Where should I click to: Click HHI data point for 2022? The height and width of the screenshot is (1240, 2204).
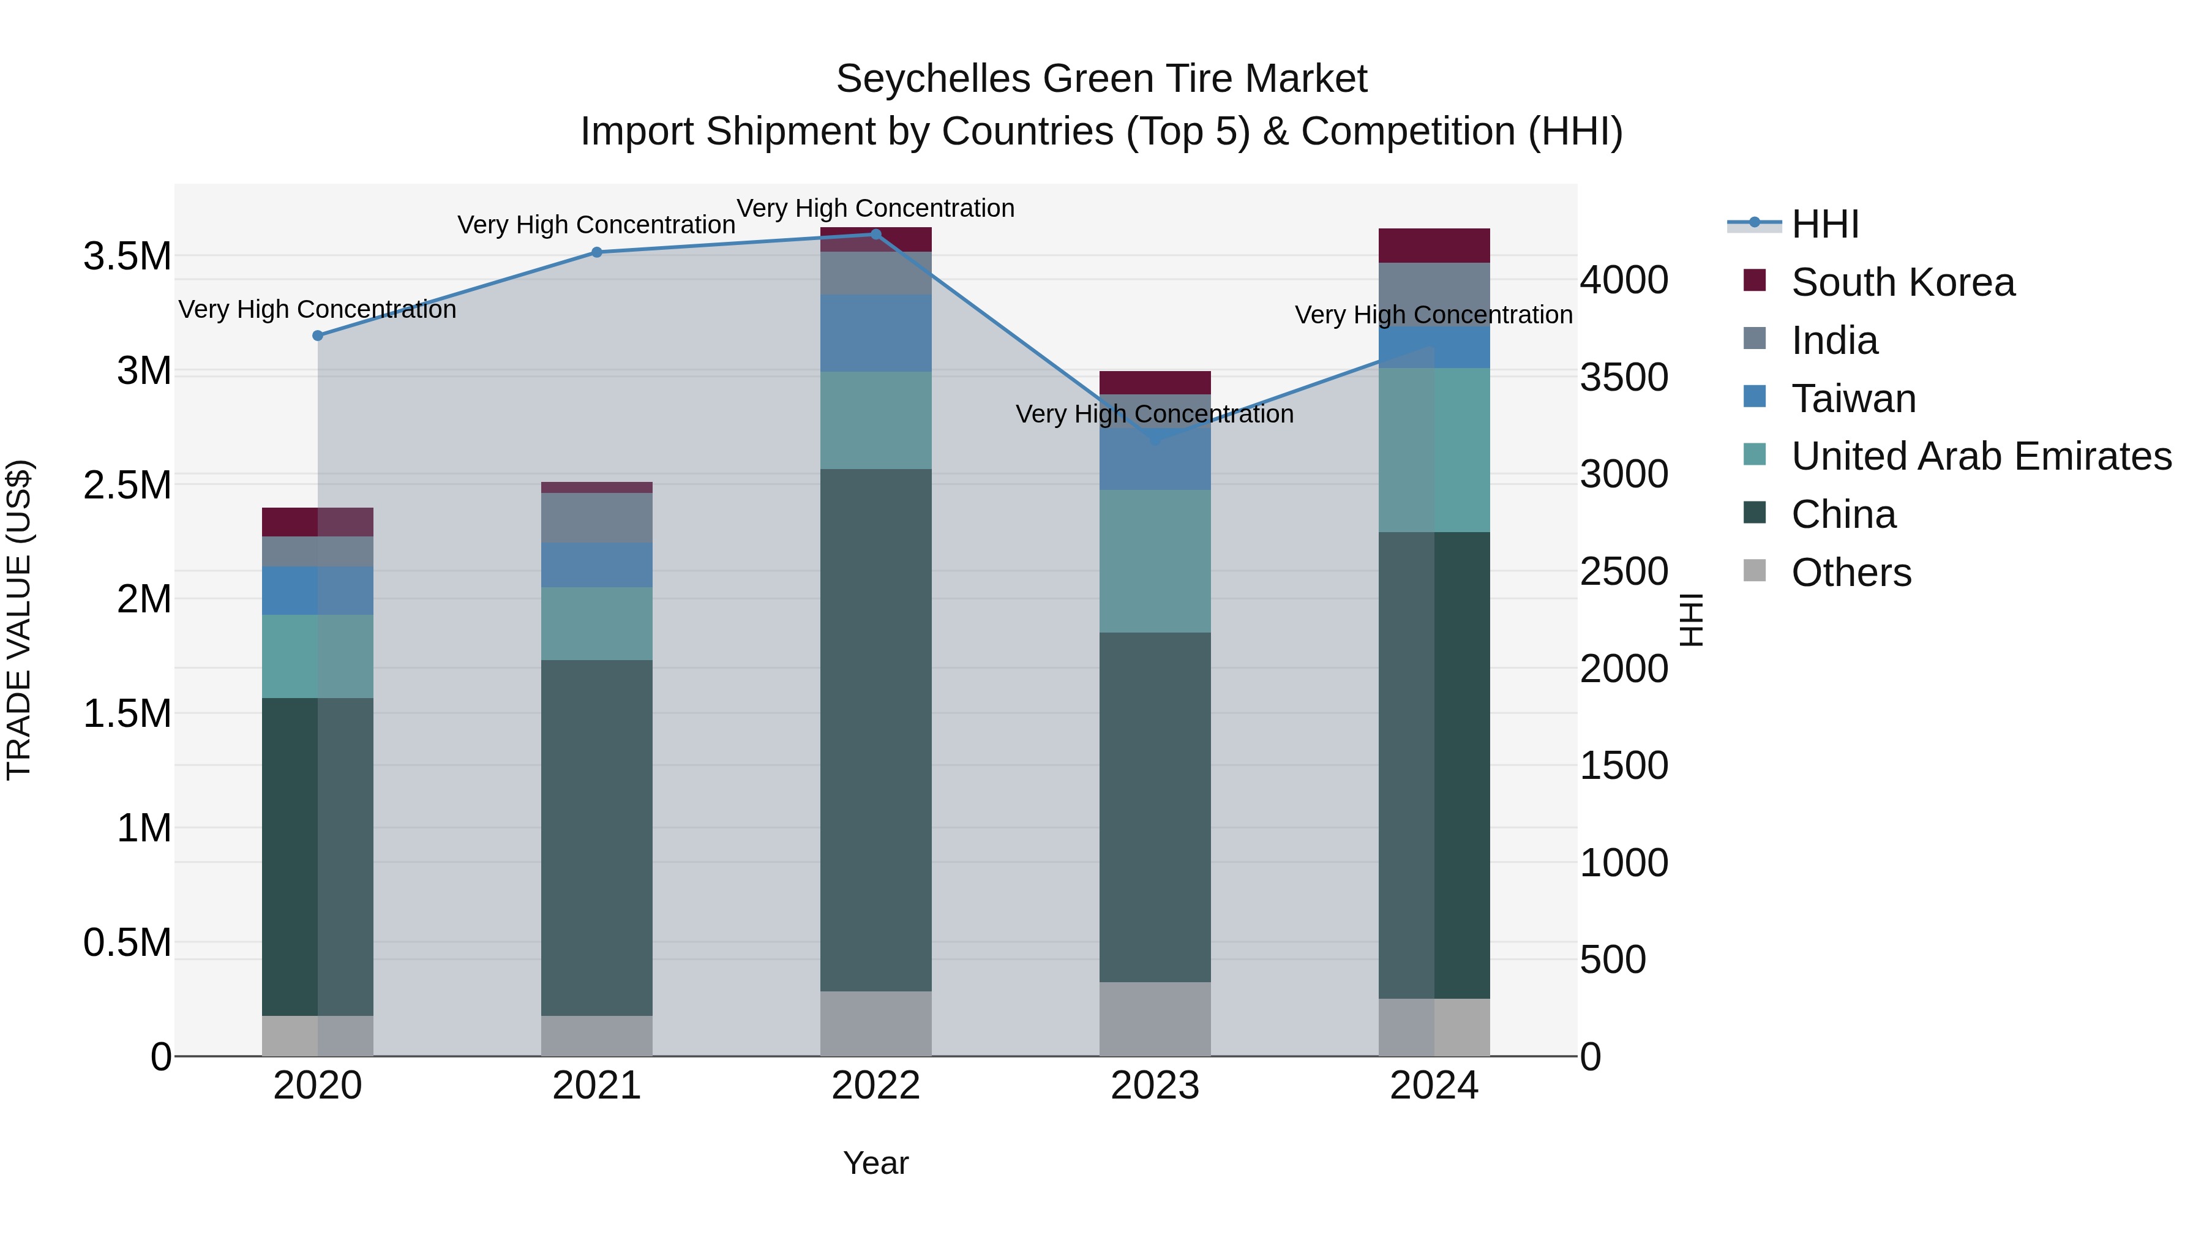point(875,235)
